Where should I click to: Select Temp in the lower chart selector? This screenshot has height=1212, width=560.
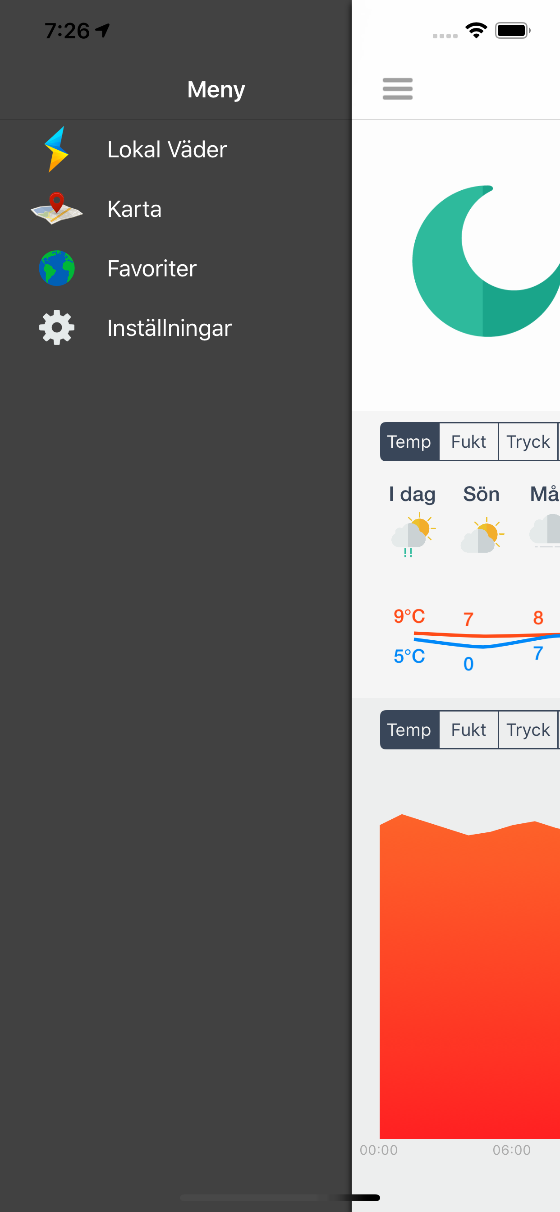[x=409, y=729]
